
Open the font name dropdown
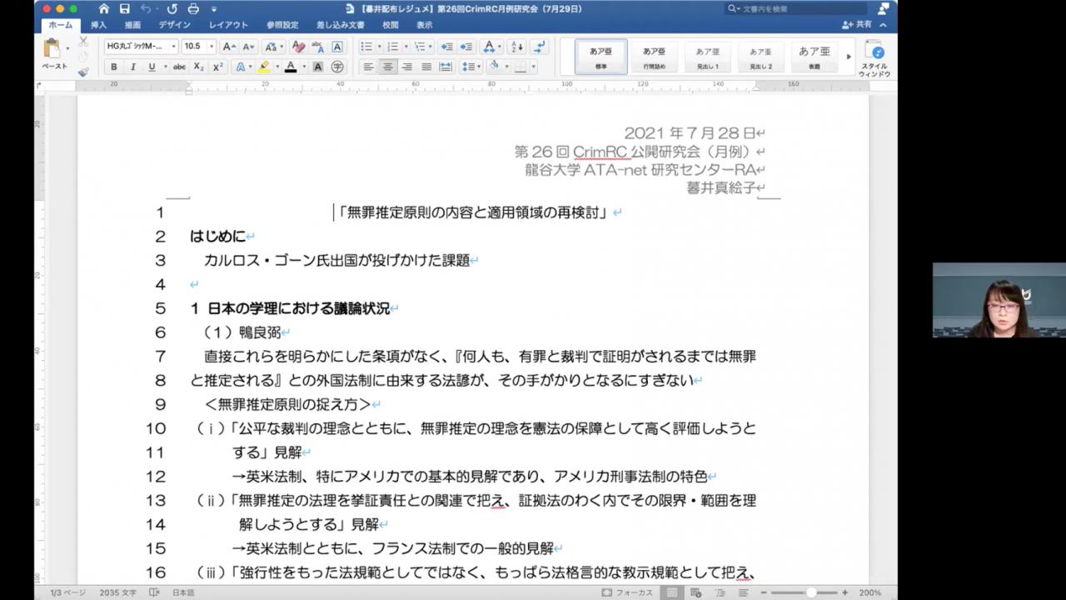coord(173,47)
